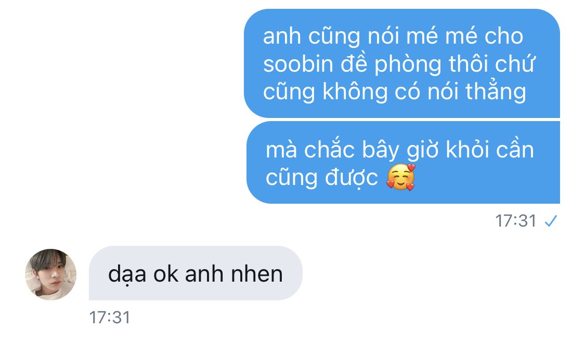Screen dimensions: 585x344
Task: Open the sender's round profile avatar
Action: (x=51, y=274)
